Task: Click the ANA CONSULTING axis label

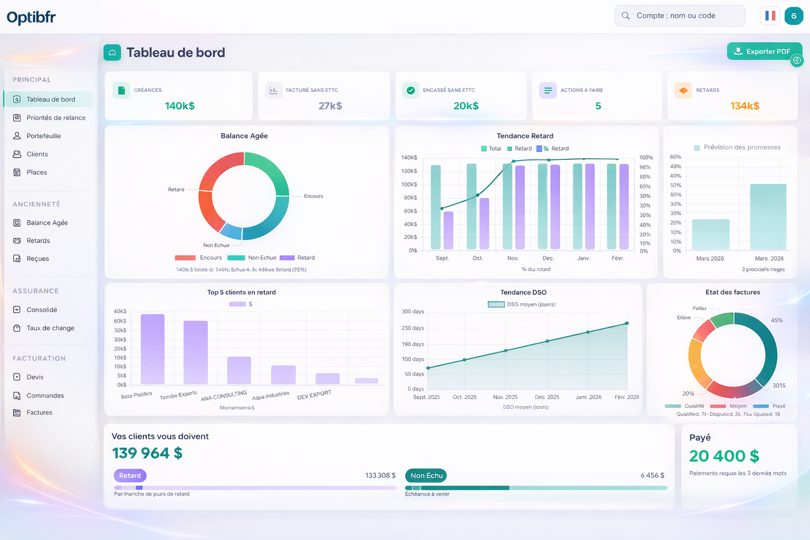Action: (224, 396)
